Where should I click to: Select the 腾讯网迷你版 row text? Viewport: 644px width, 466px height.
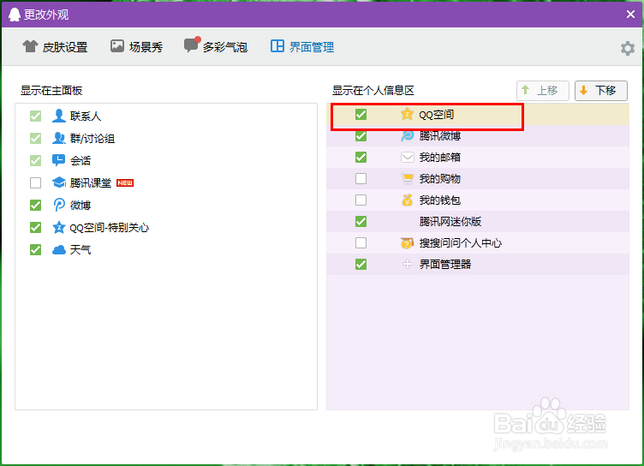pos(450,222)
